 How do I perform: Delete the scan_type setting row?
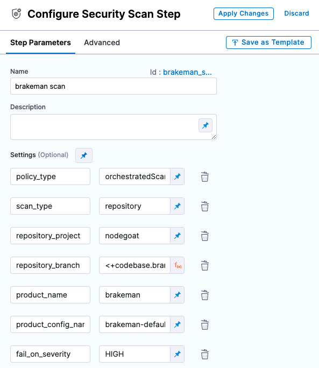click(204, 206)
